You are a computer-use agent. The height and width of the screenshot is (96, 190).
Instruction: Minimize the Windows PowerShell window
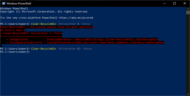pyautogui.click(x=164, y=3)
